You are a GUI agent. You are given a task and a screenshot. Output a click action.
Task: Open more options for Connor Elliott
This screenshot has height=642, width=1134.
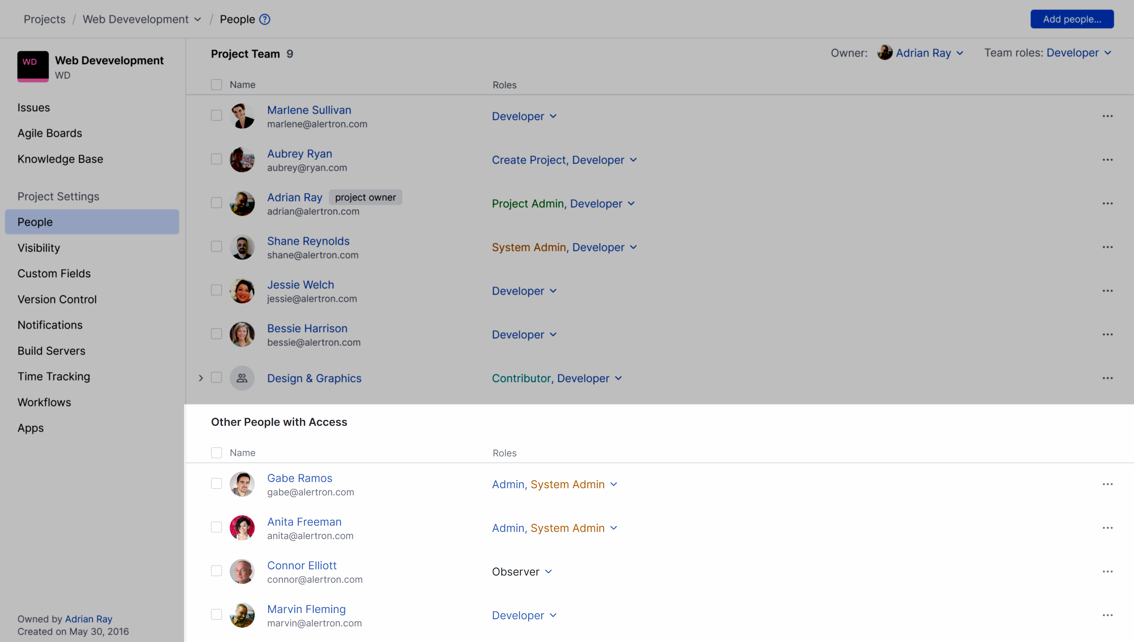click(x=1108, y=571)
